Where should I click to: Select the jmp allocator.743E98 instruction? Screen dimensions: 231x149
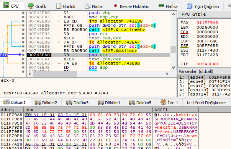[116, 21]
